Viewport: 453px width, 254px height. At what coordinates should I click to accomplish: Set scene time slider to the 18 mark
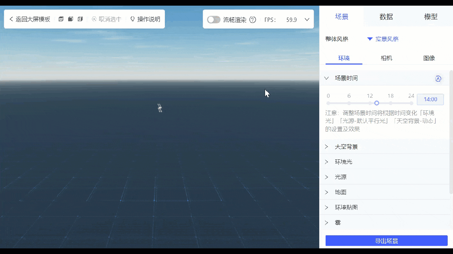391,103
